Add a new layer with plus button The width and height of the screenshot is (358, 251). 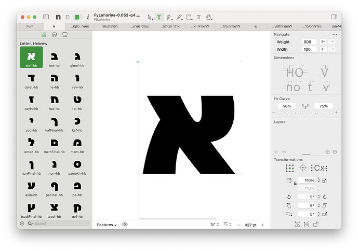(x=276, y=152)
